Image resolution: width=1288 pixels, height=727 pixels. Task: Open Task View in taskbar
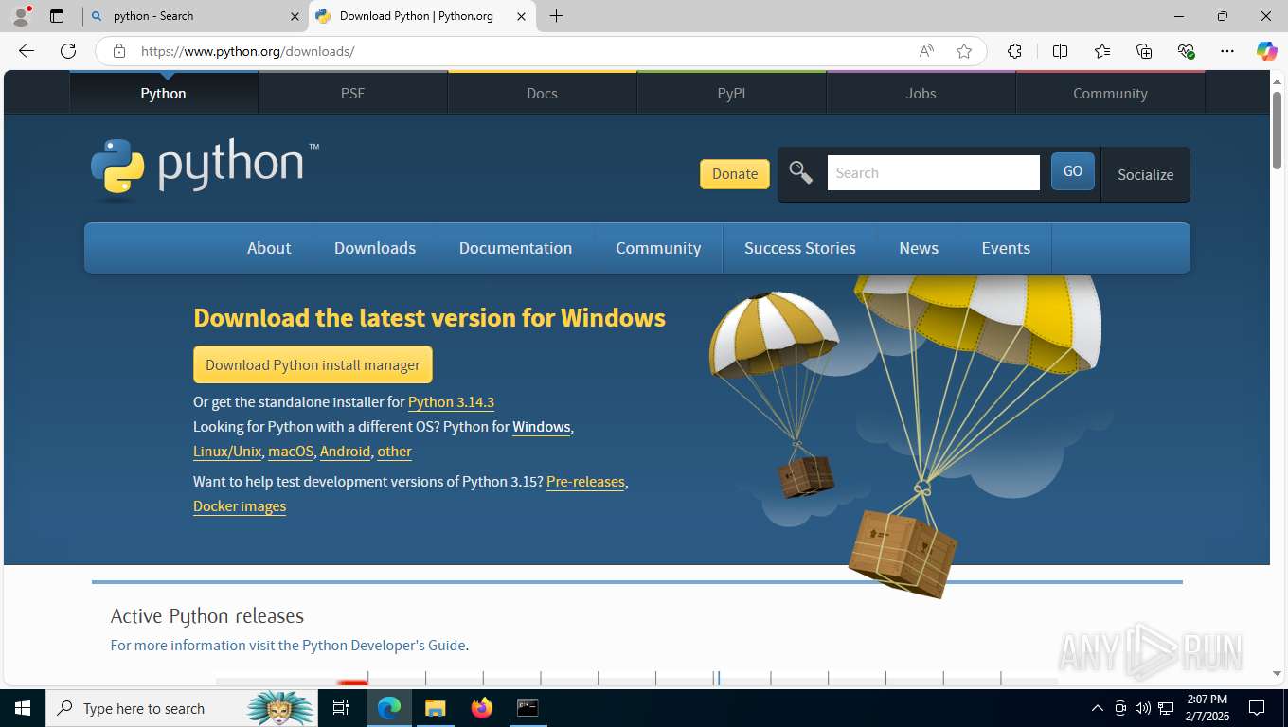pos(341,708)
